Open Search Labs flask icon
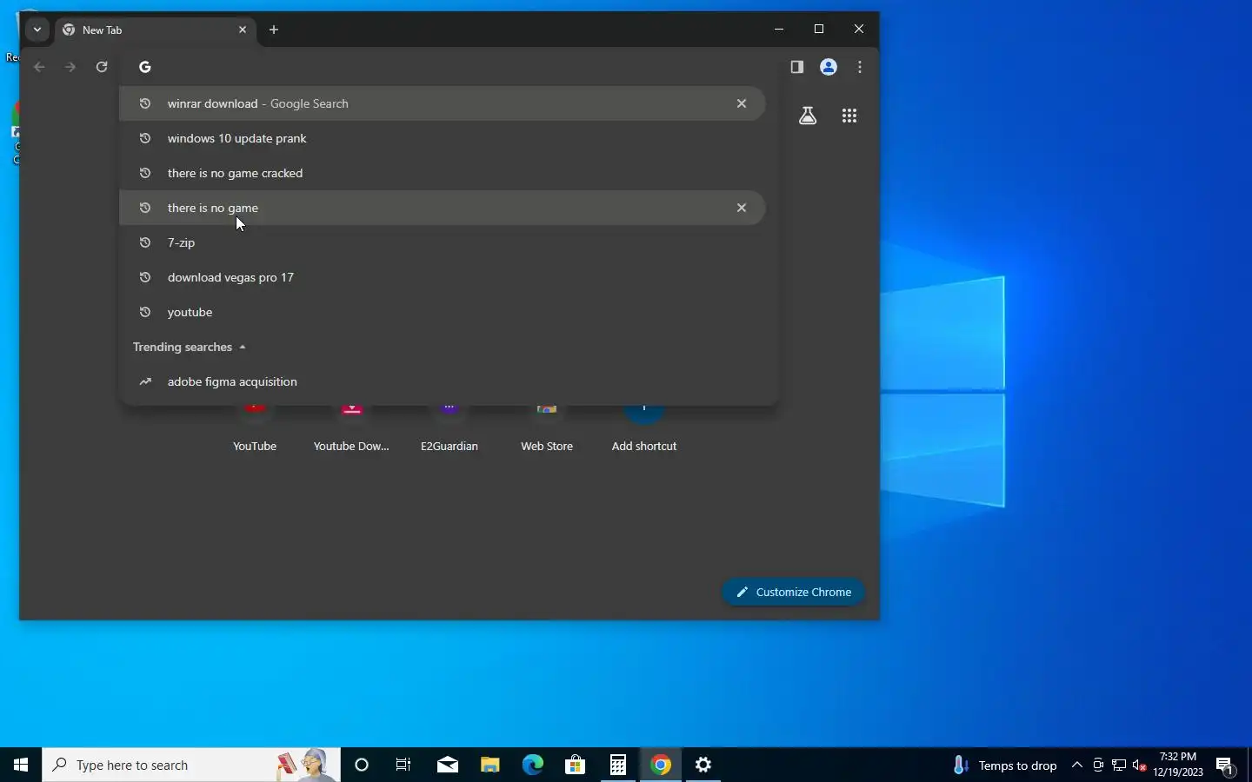1252x782 pixels. click(x=808, y=116)
